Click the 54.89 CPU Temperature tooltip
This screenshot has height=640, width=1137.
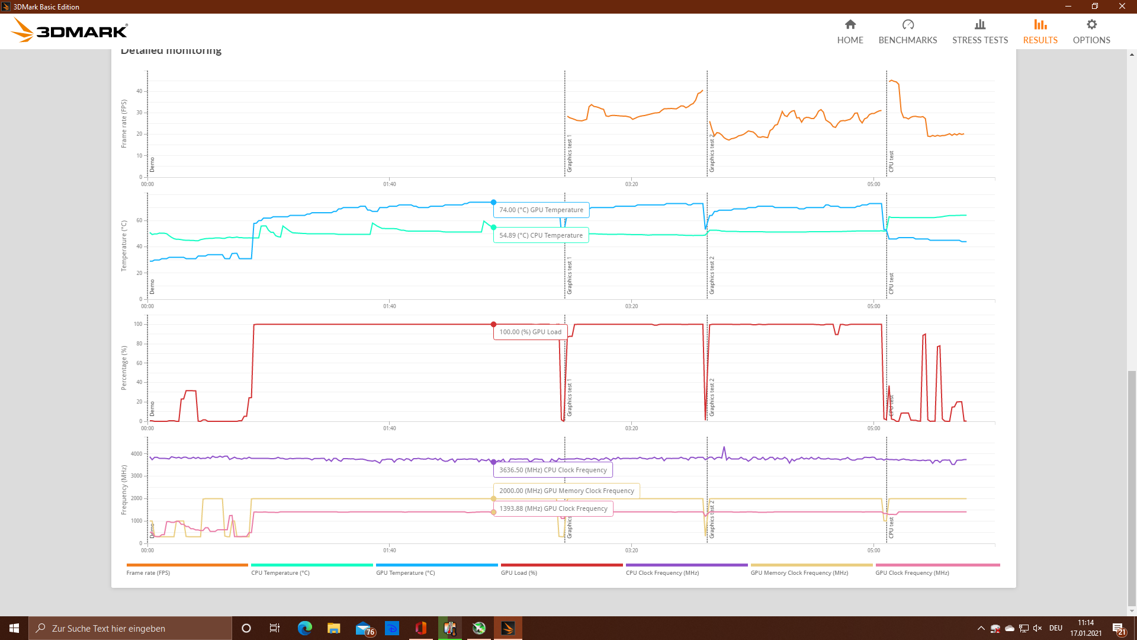(541, 235)
